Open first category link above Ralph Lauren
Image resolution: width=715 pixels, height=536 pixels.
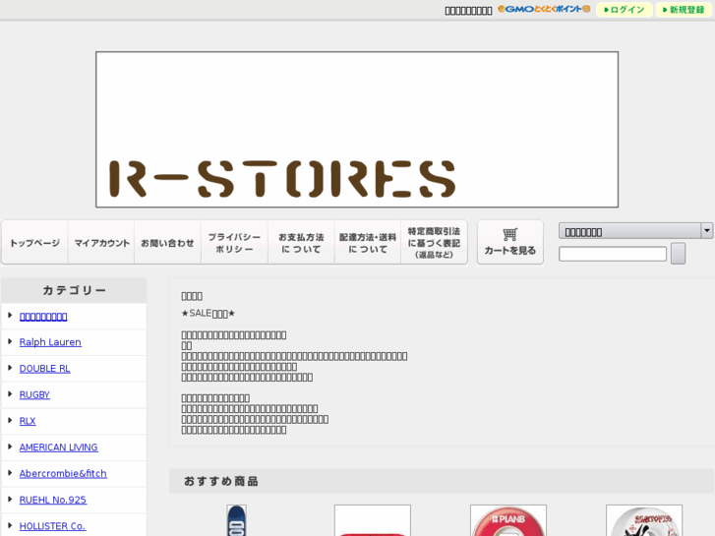(x=43, y=316)
